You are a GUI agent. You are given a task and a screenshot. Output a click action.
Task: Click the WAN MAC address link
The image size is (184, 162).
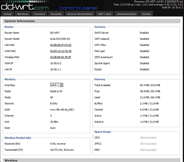pyautogui.click(x=61, y=51)
